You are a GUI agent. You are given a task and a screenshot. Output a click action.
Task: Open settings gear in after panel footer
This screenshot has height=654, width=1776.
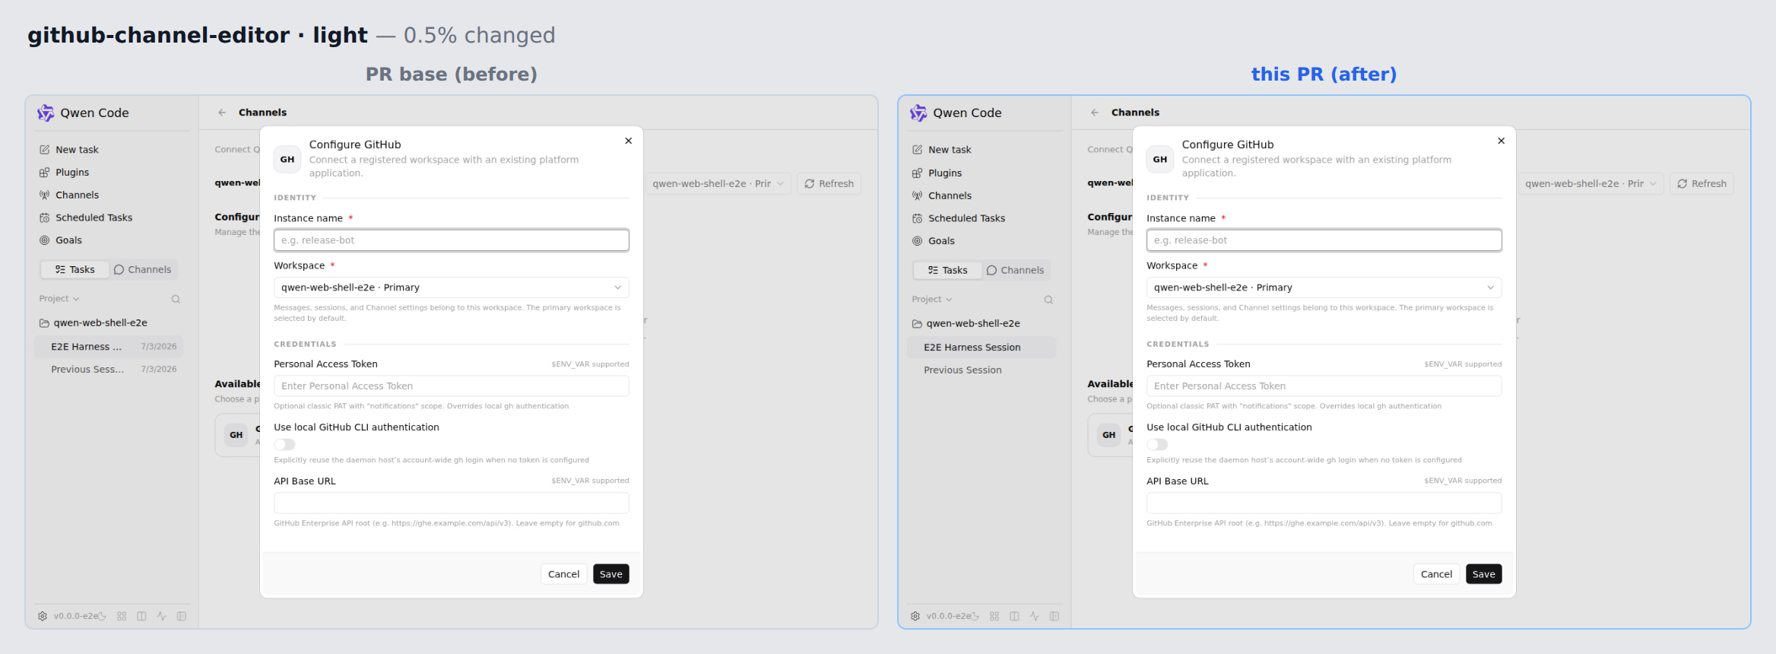915,617
